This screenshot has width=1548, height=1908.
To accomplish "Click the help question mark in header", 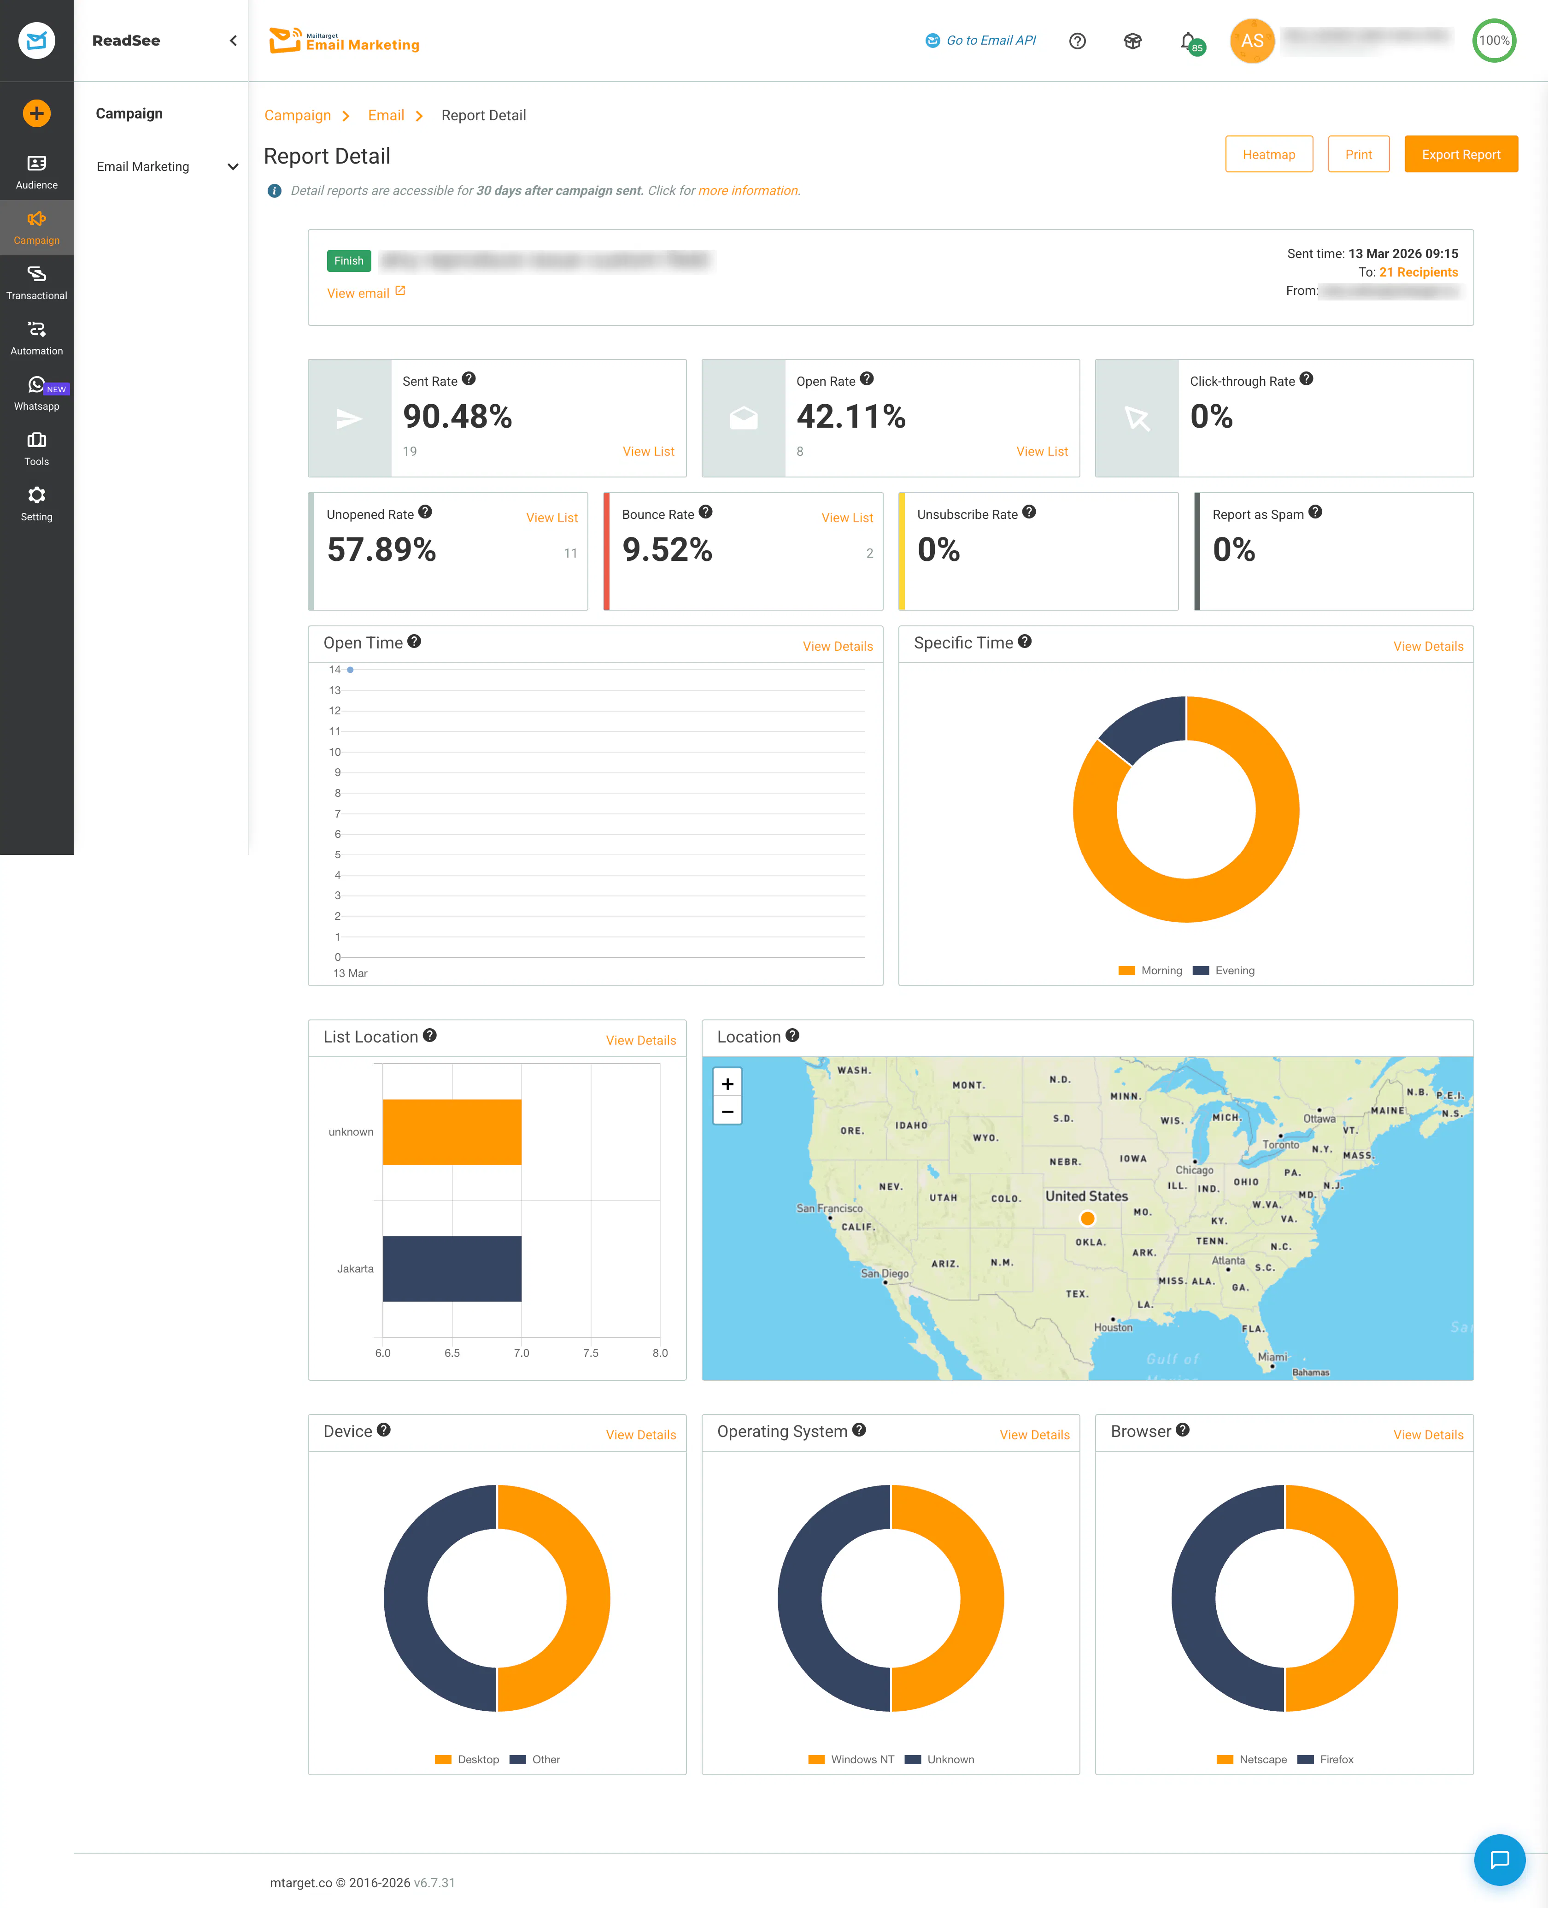I will click(x=1077, y=41).
